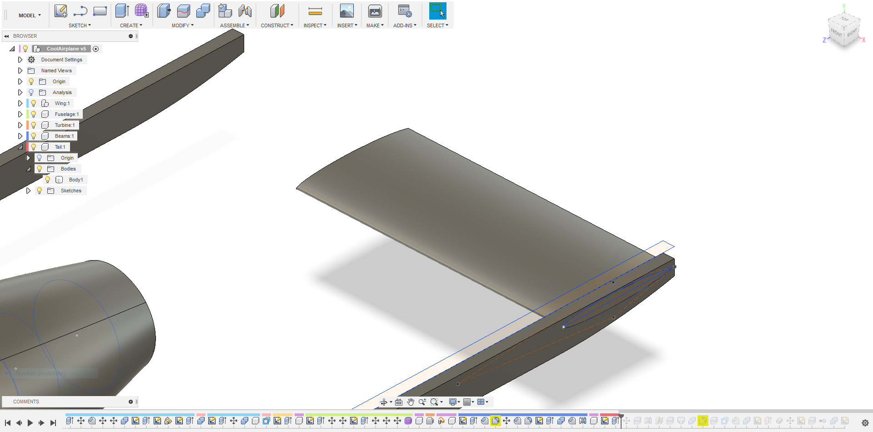
Task: Toggle visibility bulb of Wing:1
Action: coord(33,103)
